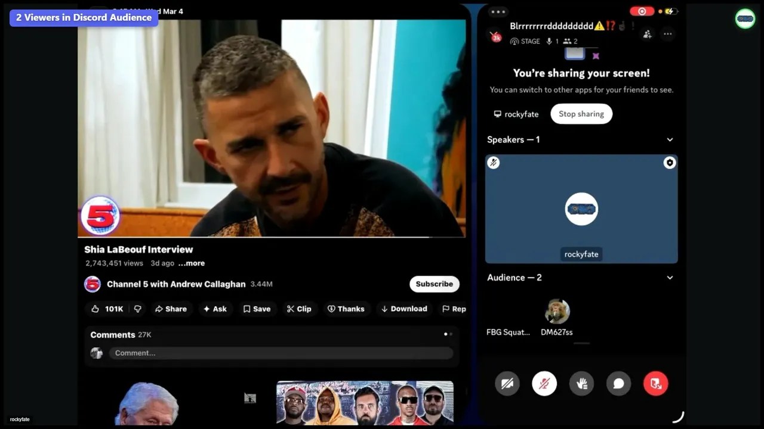764x429 pixels.
Task: Collapse the Speakers — 1 section
Action: [670, 139]
